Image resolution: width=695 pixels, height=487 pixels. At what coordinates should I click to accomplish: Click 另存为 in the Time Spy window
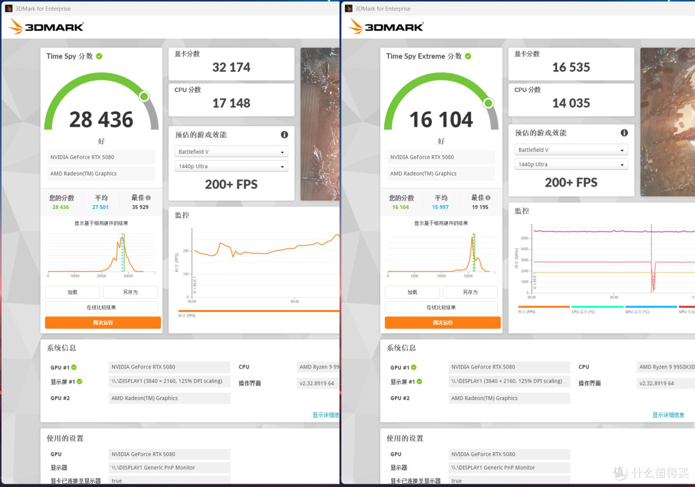coord(130,292)
